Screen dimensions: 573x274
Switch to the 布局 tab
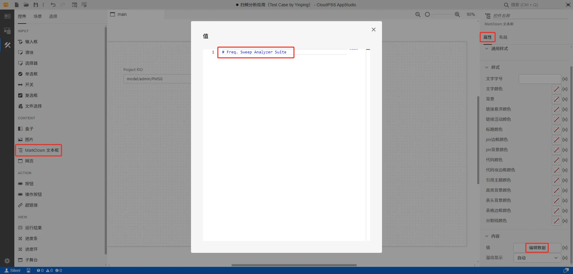tap(503, 37)
